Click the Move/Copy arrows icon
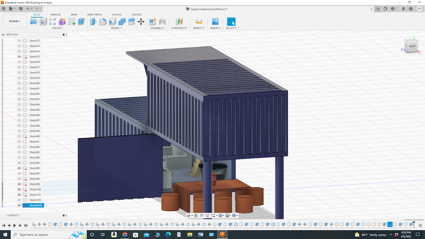The width and height of the screenshot is (425, 239). [141, 22]
